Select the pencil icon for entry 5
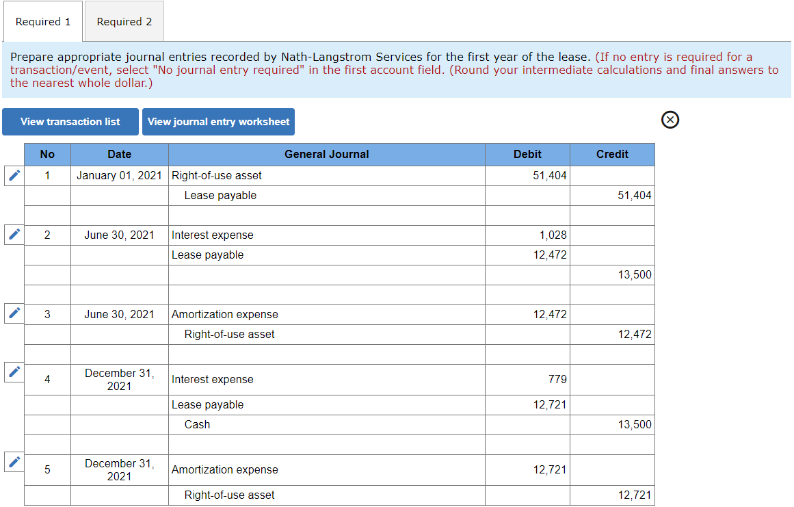Image resolution: width=794 pixels, height=507 pixels. tap(14, 462)
